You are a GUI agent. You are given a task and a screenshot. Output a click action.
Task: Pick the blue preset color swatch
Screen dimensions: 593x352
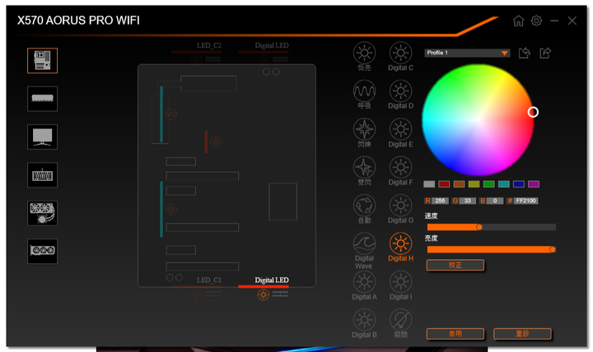click(519, 184)
